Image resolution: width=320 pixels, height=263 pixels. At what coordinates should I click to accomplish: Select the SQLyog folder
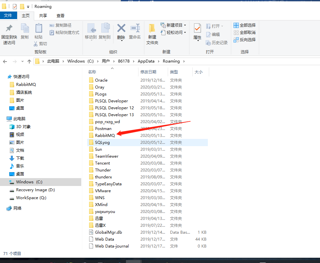147,142
